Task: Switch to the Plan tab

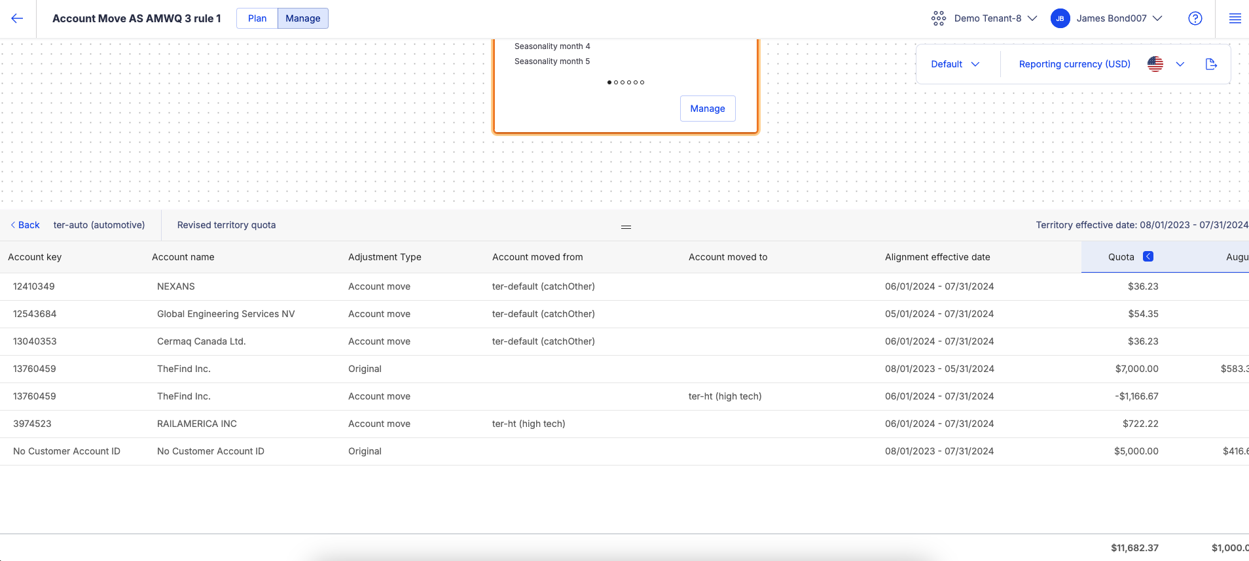Action: coord(257,18)
